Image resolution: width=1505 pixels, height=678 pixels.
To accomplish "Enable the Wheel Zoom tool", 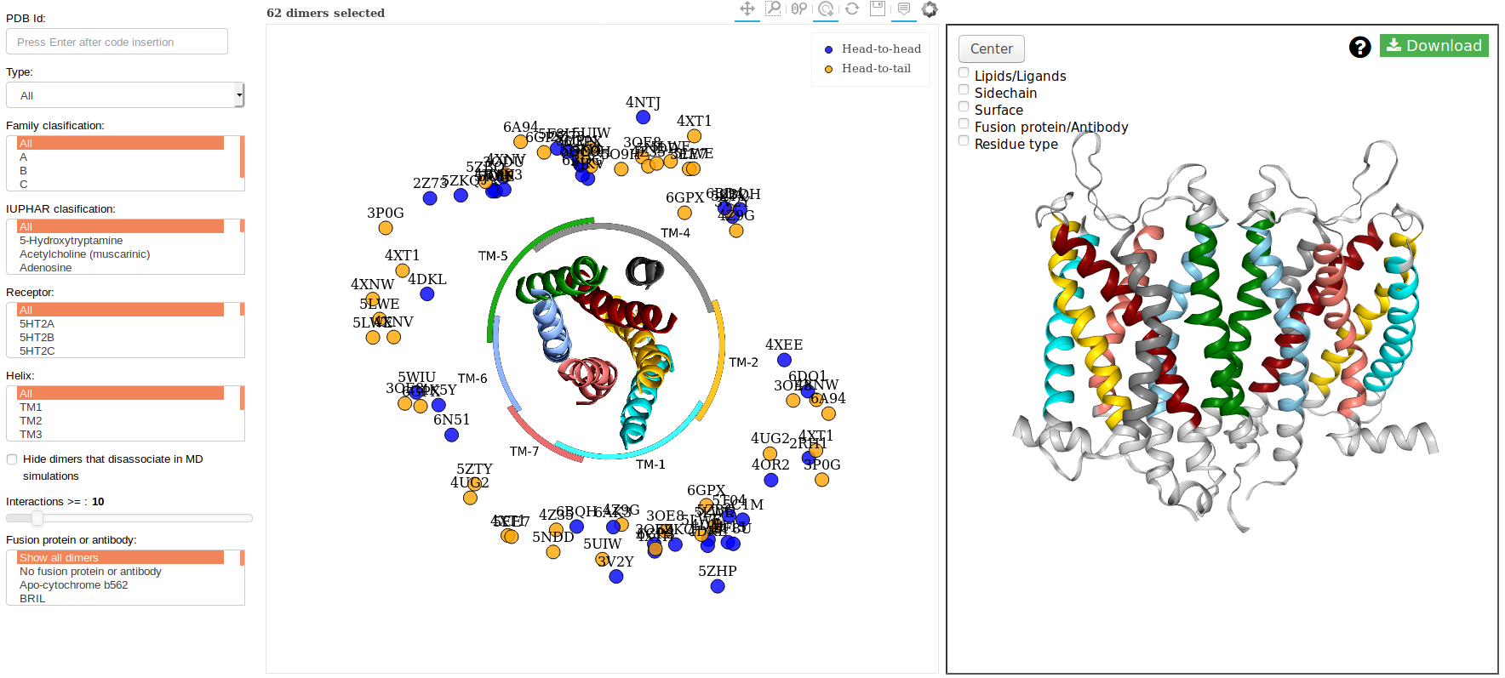I will (x=798, y=9).
